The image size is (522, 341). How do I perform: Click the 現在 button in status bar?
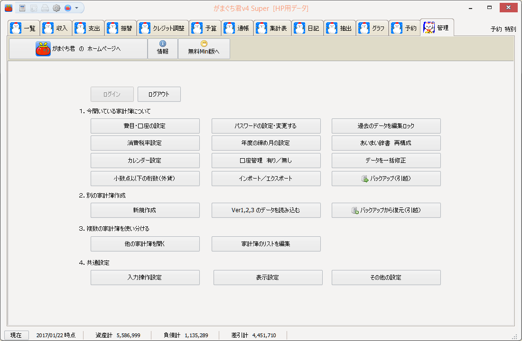(x=16, y=335)
